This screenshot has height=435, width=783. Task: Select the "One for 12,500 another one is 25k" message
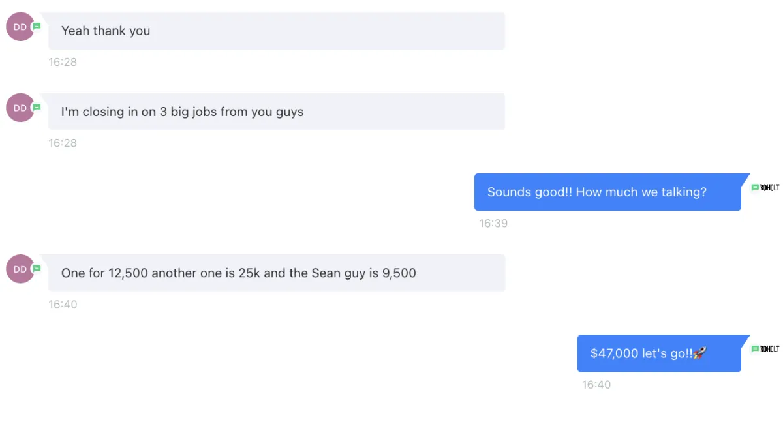(276, 273)
